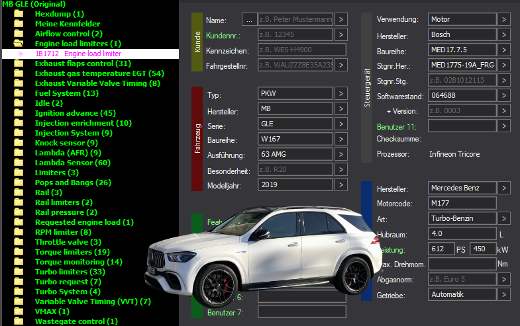Viewport: 520px width, 326px height.
Task: Click the Benutzer 11 label
Action: [396, 127]
